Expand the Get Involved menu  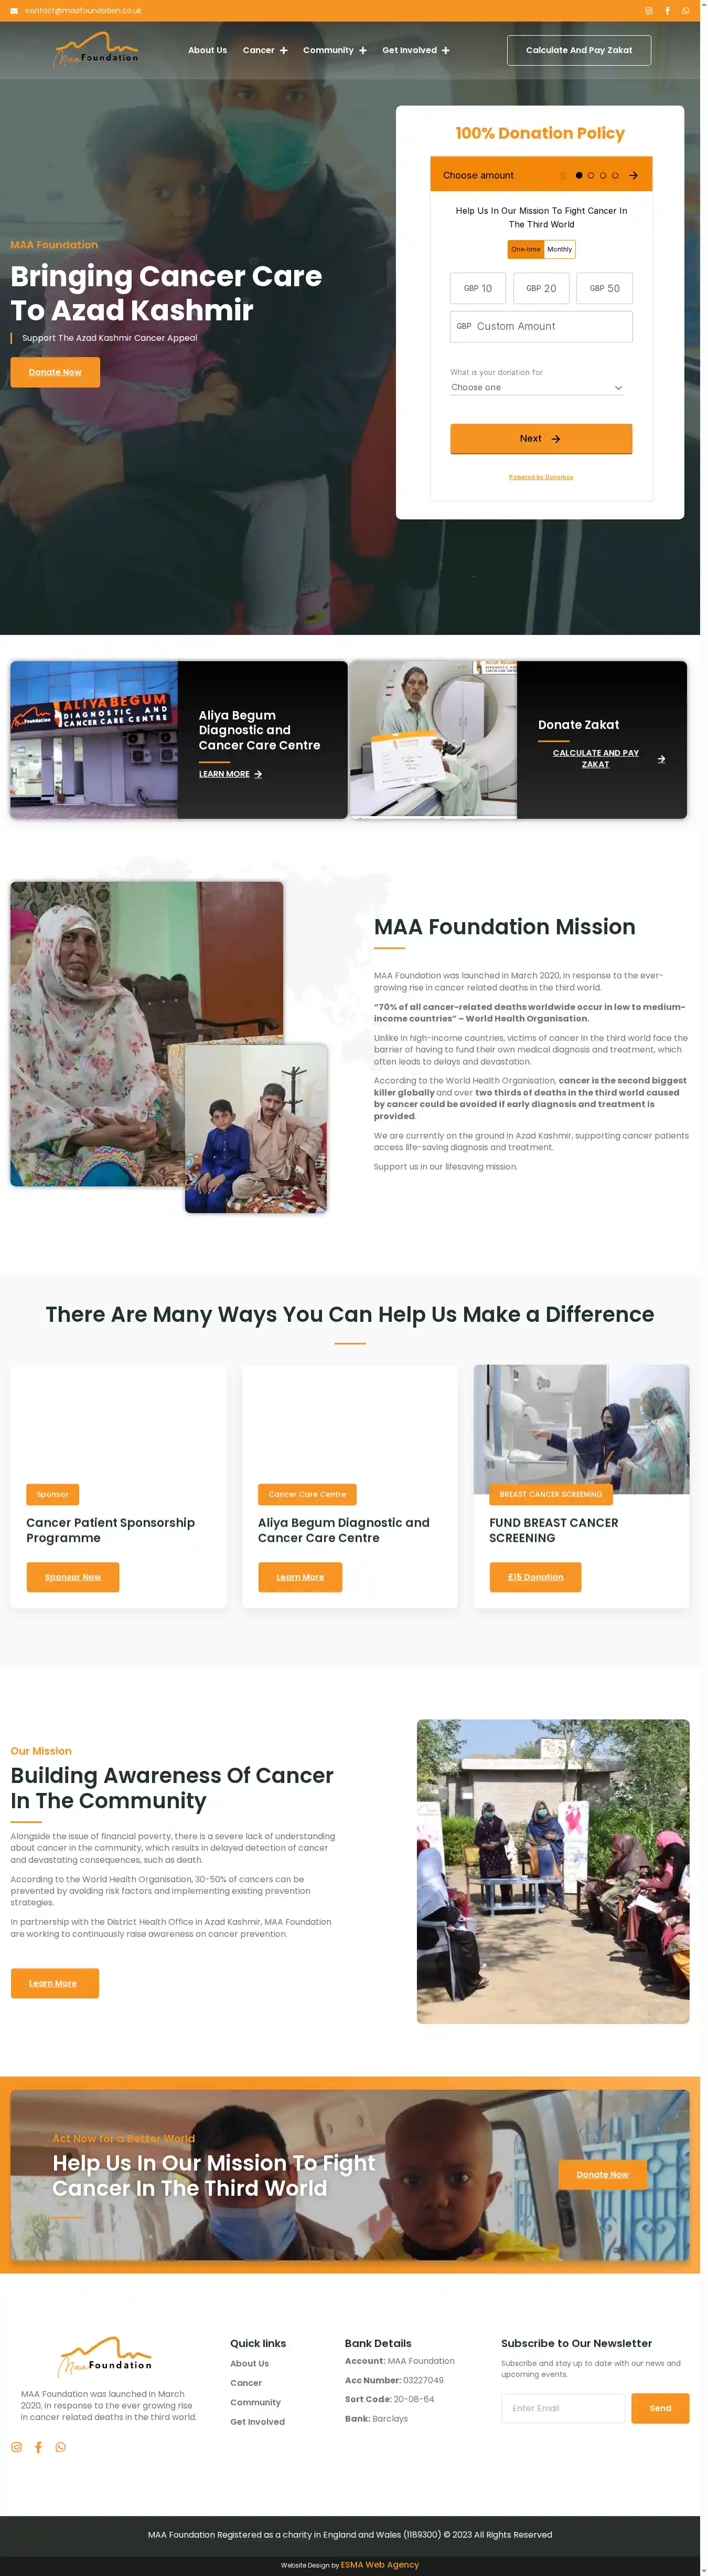click(415, 50)
